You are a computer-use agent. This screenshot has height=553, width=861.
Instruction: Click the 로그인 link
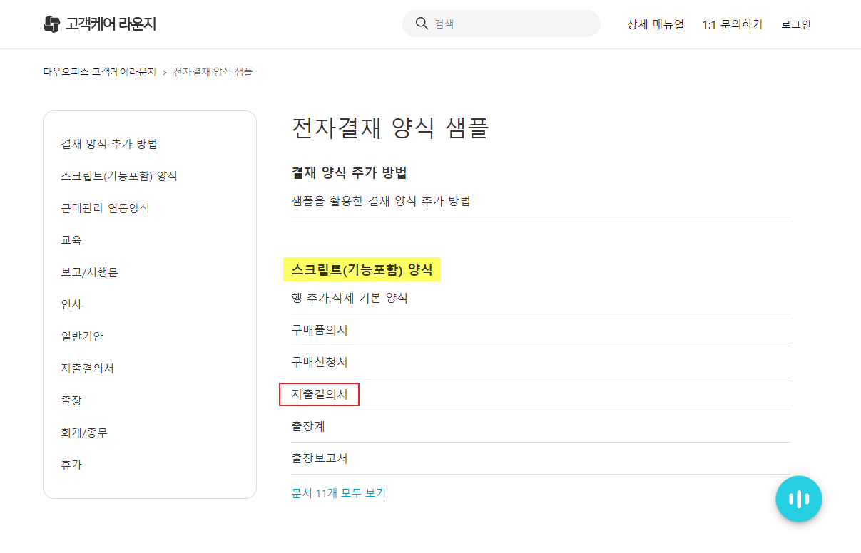click(x=795, y=24)
